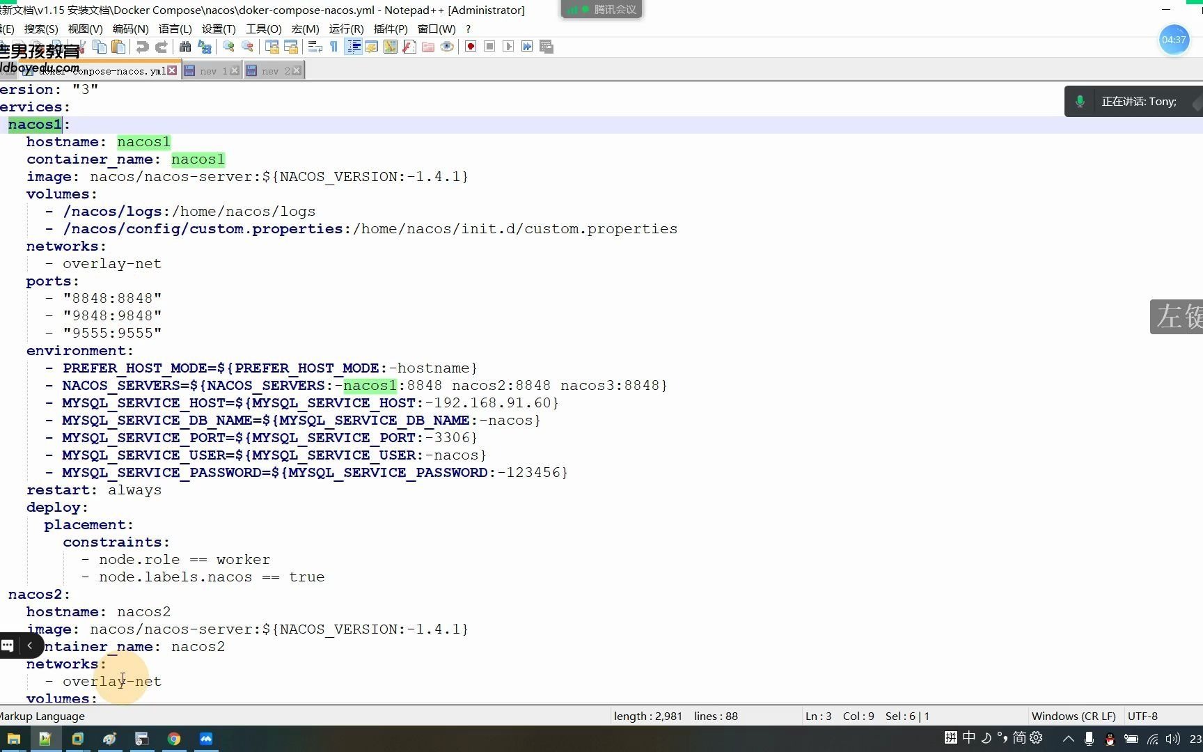The height and width of the screenshot is (752, 1203).
Task: Close the new 2 tab
Action: click(297, 70)
